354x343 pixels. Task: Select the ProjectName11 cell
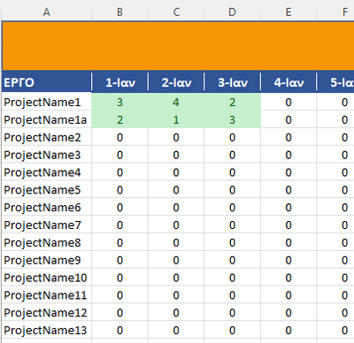click(47, 295)
